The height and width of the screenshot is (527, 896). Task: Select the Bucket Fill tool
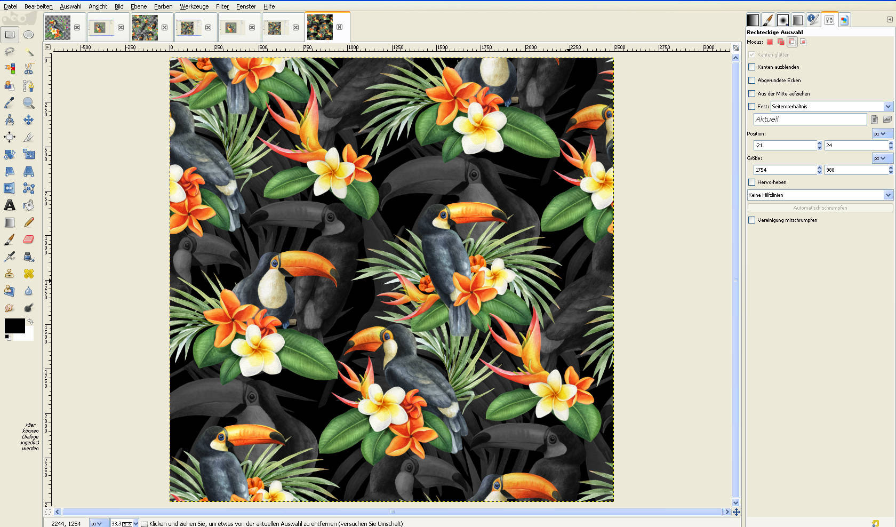click(x=29, y=205)
